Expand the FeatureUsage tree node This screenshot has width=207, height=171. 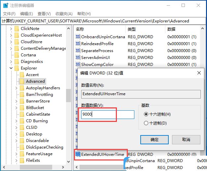pyautogui.click(x=17, y=154)
